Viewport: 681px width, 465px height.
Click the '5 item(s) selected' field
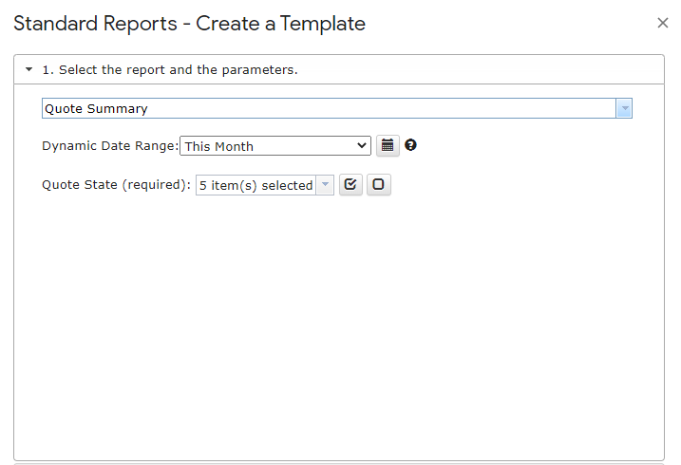tap(255, 186)
